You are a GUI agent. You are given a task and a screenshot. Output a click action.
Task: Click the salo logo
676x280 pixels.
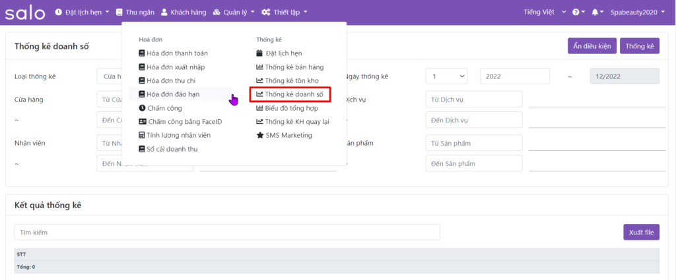24,13
